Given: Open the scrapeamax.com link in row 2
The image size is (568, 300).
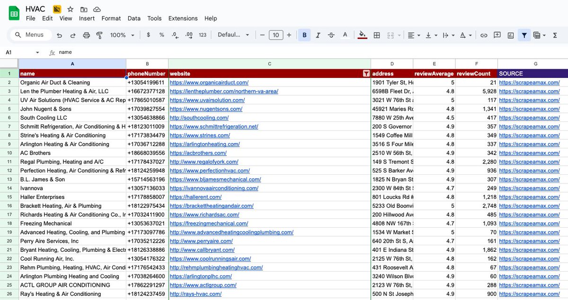Looking at the screenshot, I should tap(529, 82).
